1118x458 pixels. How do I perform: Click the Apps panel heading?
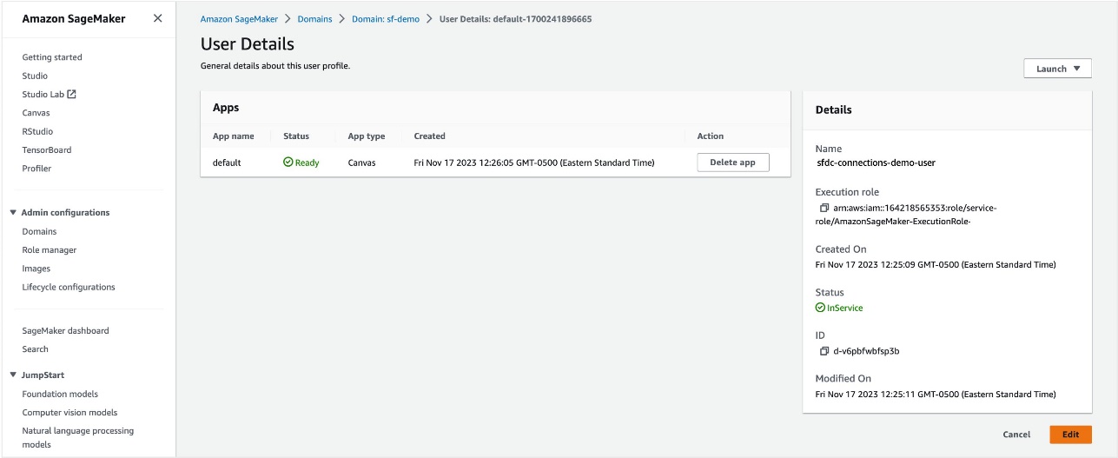point(226,108)
